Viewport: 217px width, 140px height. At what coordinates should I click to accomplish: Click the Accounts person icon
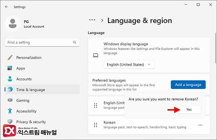[x=10, y=79]
